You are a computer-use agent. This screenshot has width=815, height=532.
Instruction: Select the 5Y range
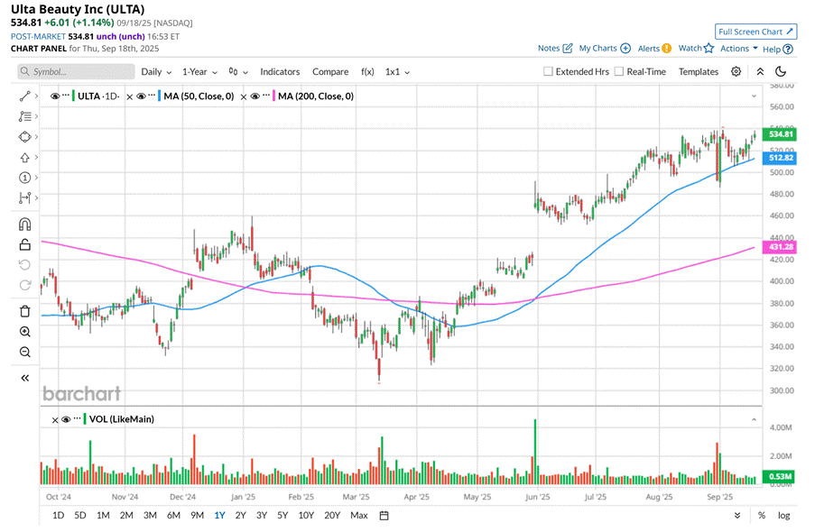tap(282, 516)
